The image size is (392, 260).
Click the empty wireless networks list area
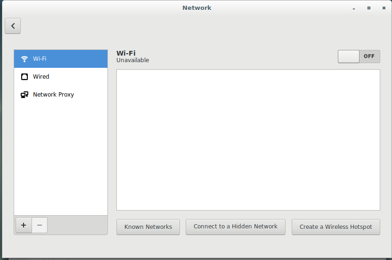248,140
